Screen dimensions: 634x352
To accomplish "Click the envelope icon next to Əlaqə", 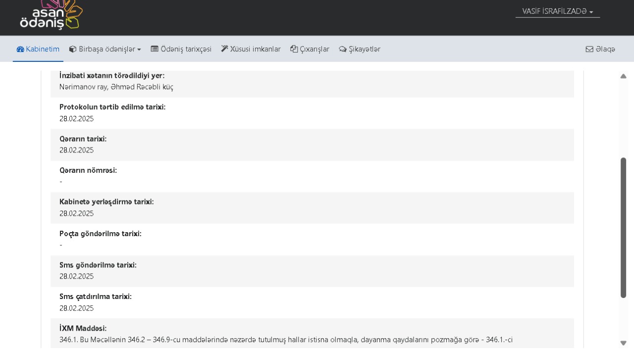I will [589, 50].
